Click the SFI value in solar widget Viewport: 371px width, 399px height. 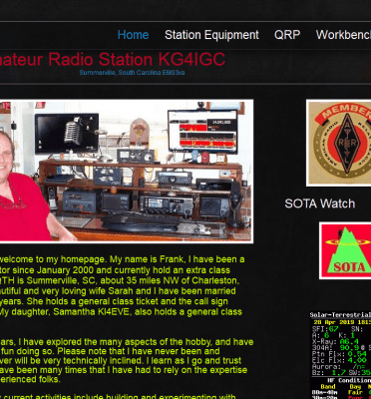coord(333,329)
